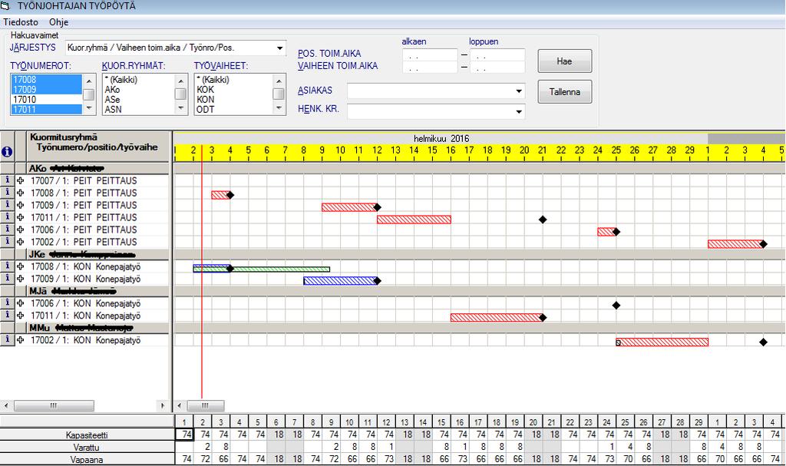This screenshot has height=466, width=786.
Task: Open the HENK. KR. dropdown
Action: [x=519, y=111]
